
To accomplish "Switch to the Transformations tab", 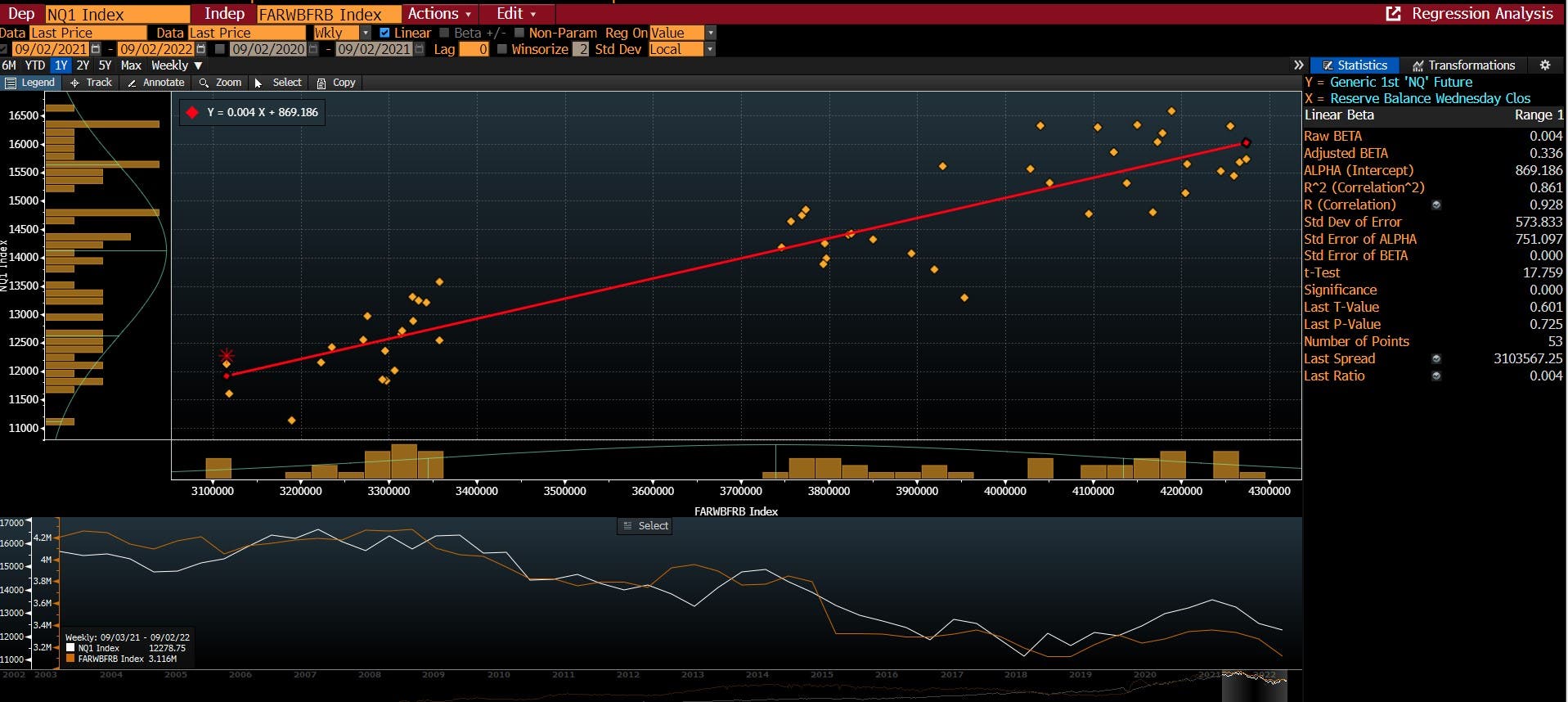I will tap(1463, 65).
